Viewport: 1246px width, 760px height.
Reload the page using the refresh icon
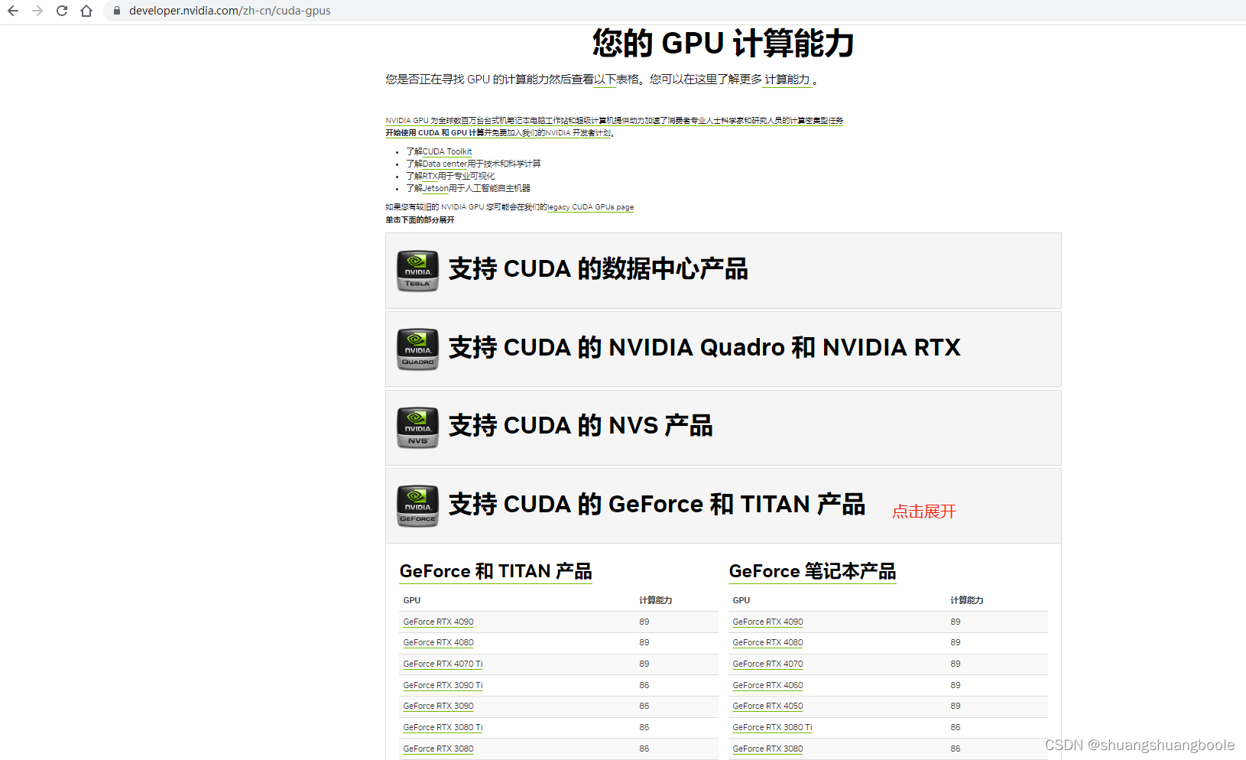[x=60, y=11]
